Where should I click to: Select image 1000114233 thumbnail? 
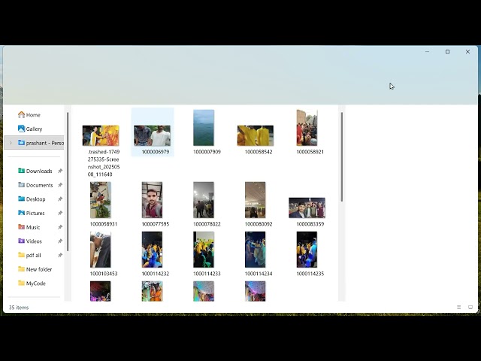(204, 250)
